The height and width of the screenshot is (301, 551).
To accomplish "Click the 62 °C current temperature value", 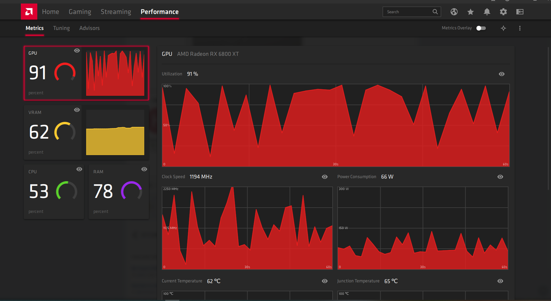I will [214, 281].
